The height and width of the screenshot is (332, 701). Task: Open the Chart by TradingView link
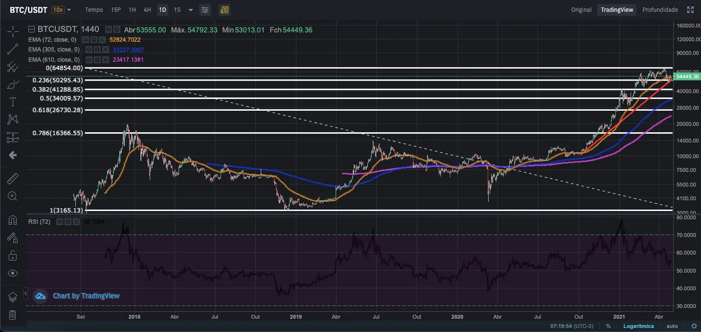click(x=86, y=296)
